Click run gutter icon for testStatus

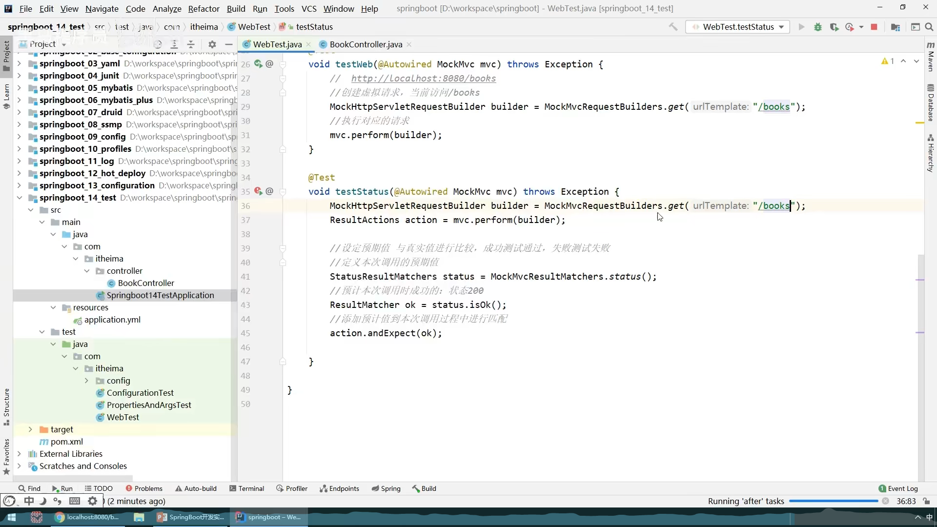pos(258,191)
